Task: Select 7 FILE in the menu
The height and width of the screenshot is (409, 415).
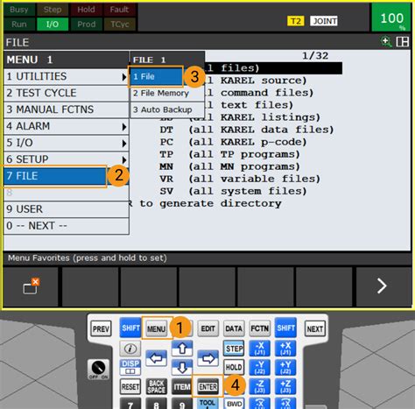Action: [x=67, y=176]
